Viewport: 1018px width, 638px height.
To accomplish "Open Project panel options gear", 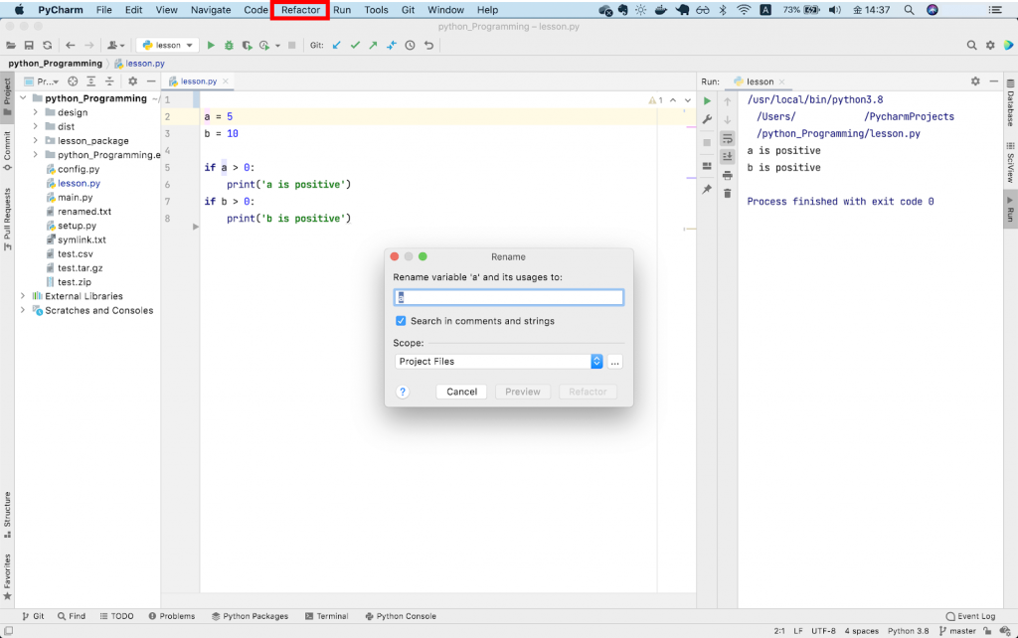I will (132, 81).
